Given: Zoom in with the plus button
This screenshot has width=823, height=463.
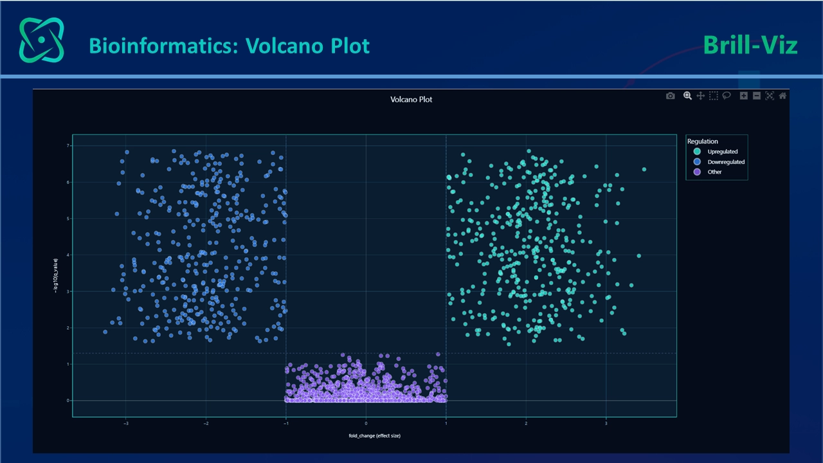Looking at the screenshot, I should click(x=744, y=96).
